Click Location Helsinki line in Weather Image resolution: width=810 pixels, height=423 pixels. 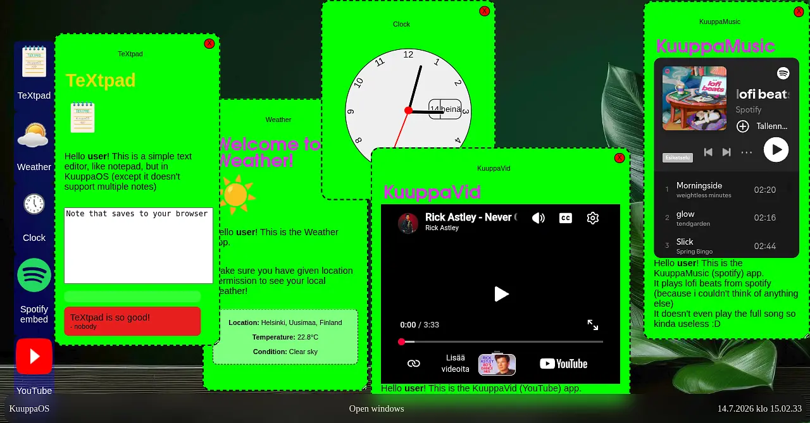pos(285,322)
